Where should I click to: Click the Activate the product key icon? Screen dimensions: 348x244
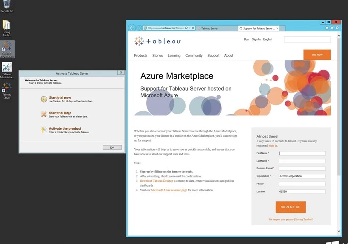44,130
